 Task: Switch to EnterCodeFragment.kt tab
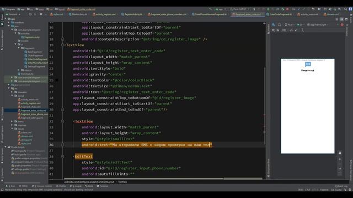point(279,14)
